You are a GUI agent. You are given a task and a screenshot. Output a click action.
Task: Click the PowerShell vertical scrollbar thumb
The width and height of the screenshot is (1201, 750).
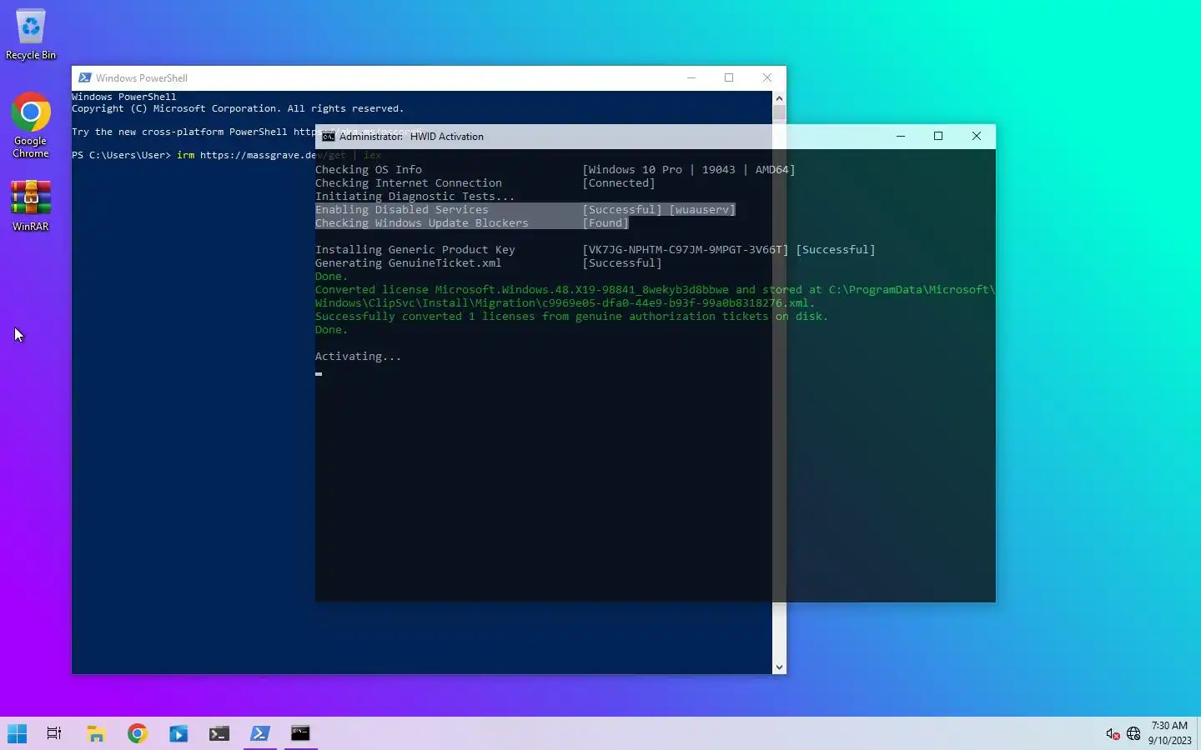(x=779, y=113)
